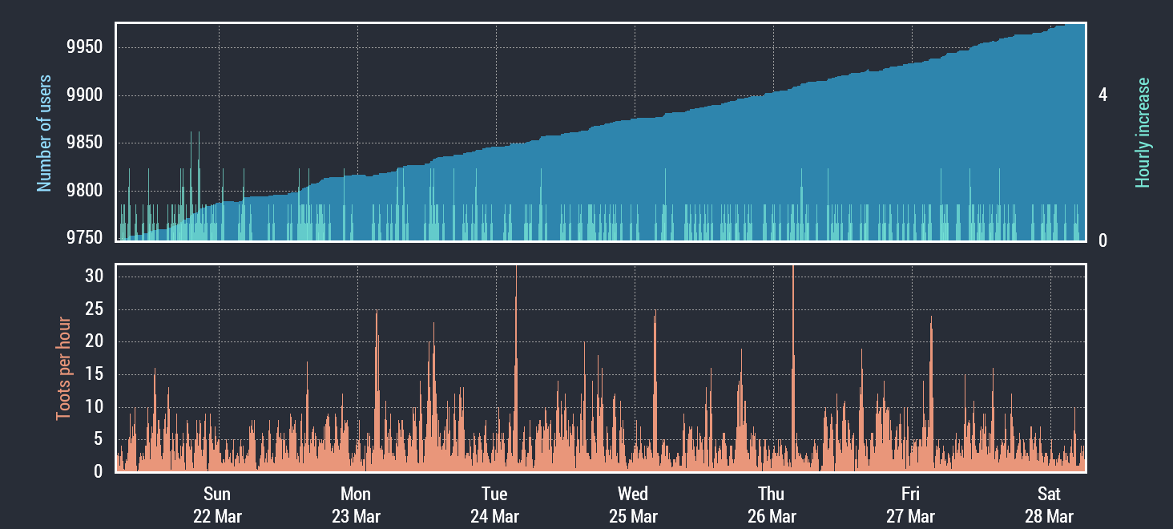Pick the Thu 26 Mar date label

(772, 505)
